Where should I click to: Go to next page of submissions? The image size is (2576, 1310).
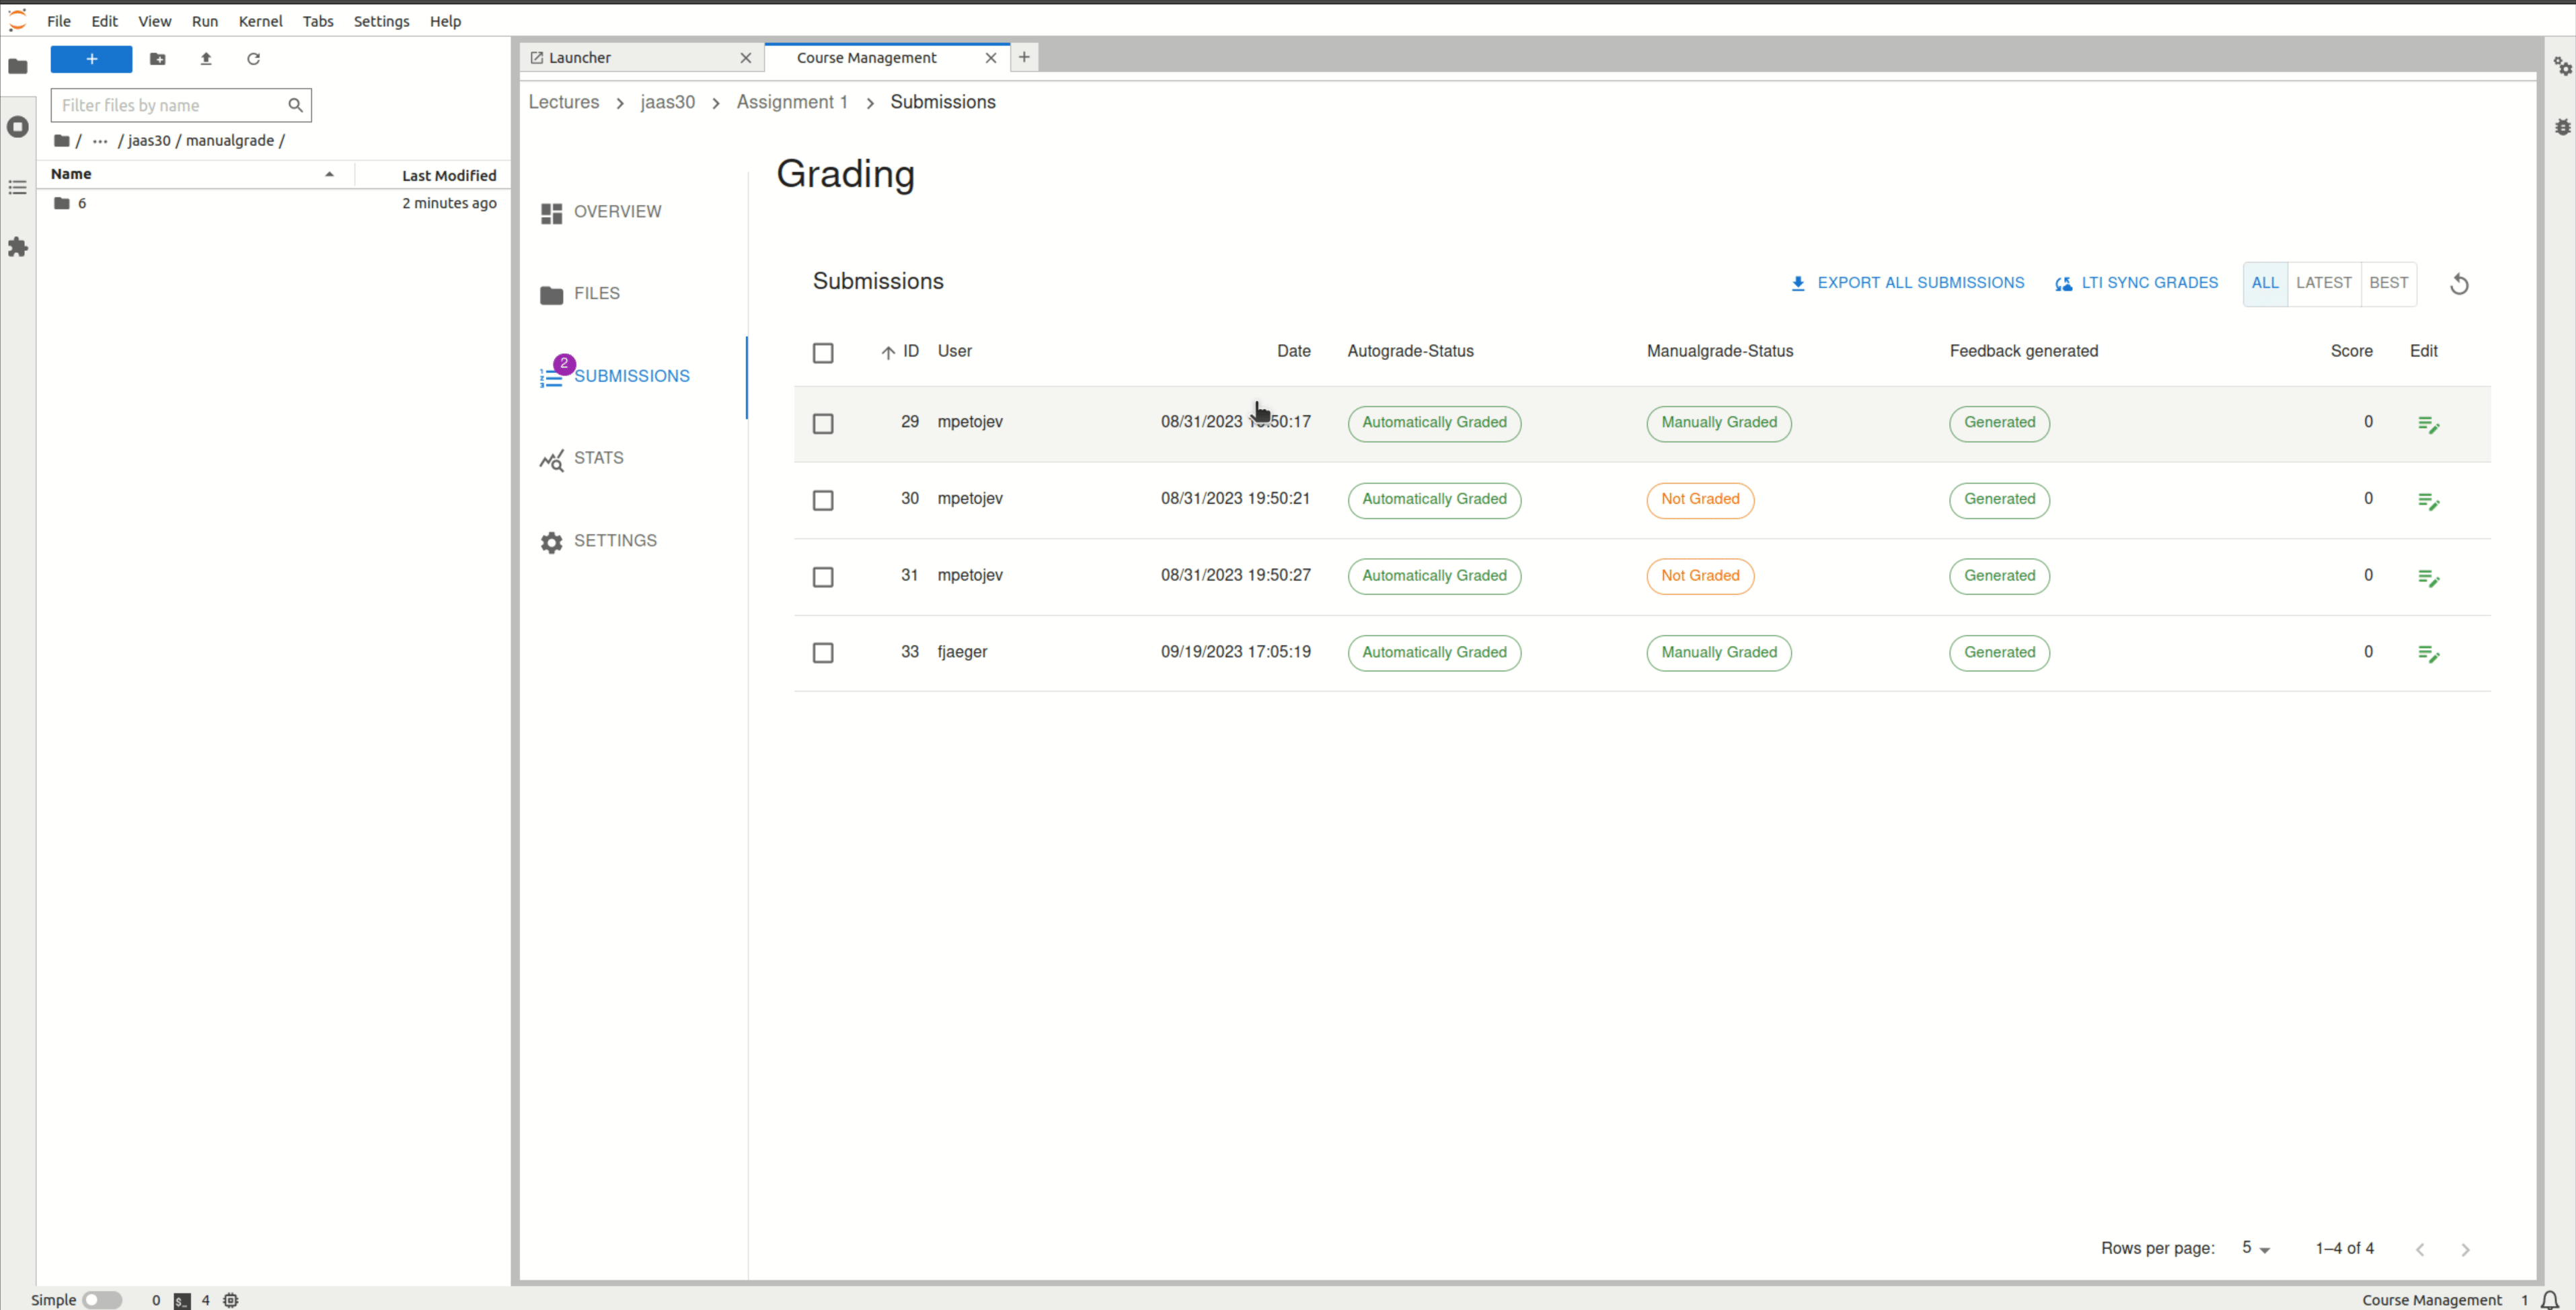2465,1249
